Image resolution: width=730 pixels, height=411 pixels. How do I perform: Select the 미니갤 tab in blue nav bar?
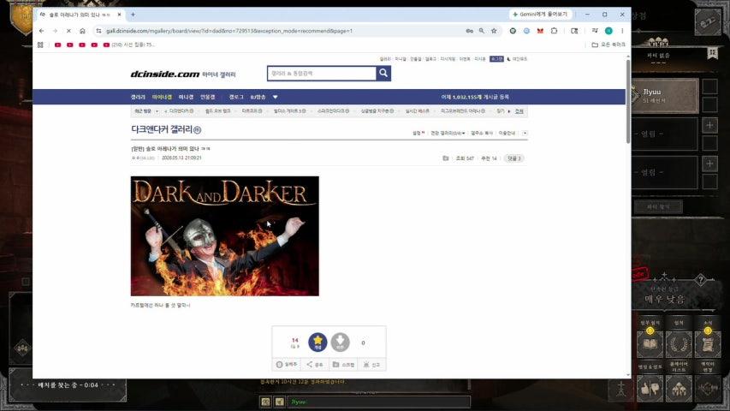(186, 97)
